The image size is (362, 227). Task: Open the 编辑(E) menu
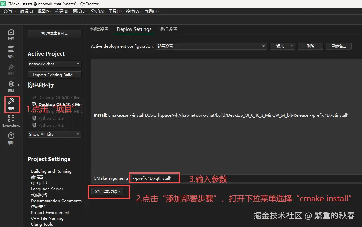pyautogui.click(x=27, y=11)
